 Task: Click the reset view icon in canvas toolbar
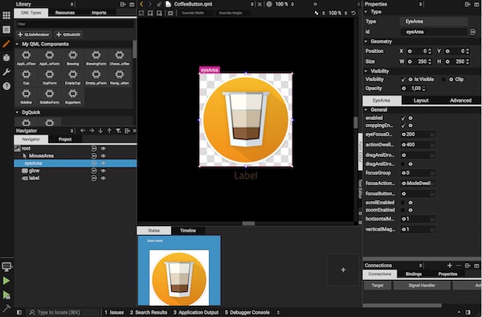pyautogui.click(x=353, y=13)
